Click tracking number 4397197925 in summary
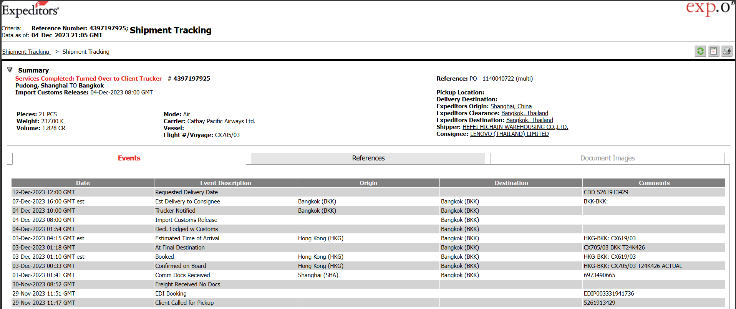This screenshot has height=309, width=736. (192, 79)
